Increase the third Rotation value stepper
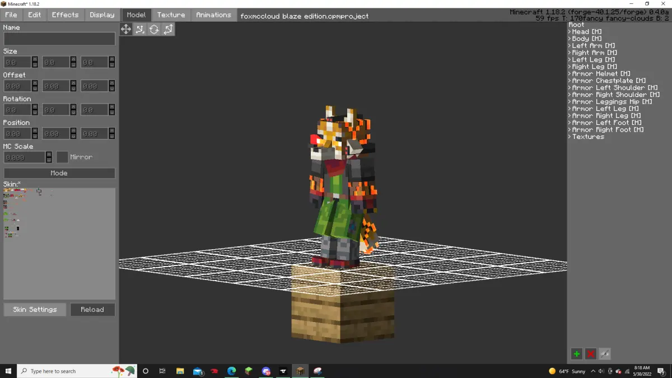The width and height of the screenshot is (672, 378). 112,107
